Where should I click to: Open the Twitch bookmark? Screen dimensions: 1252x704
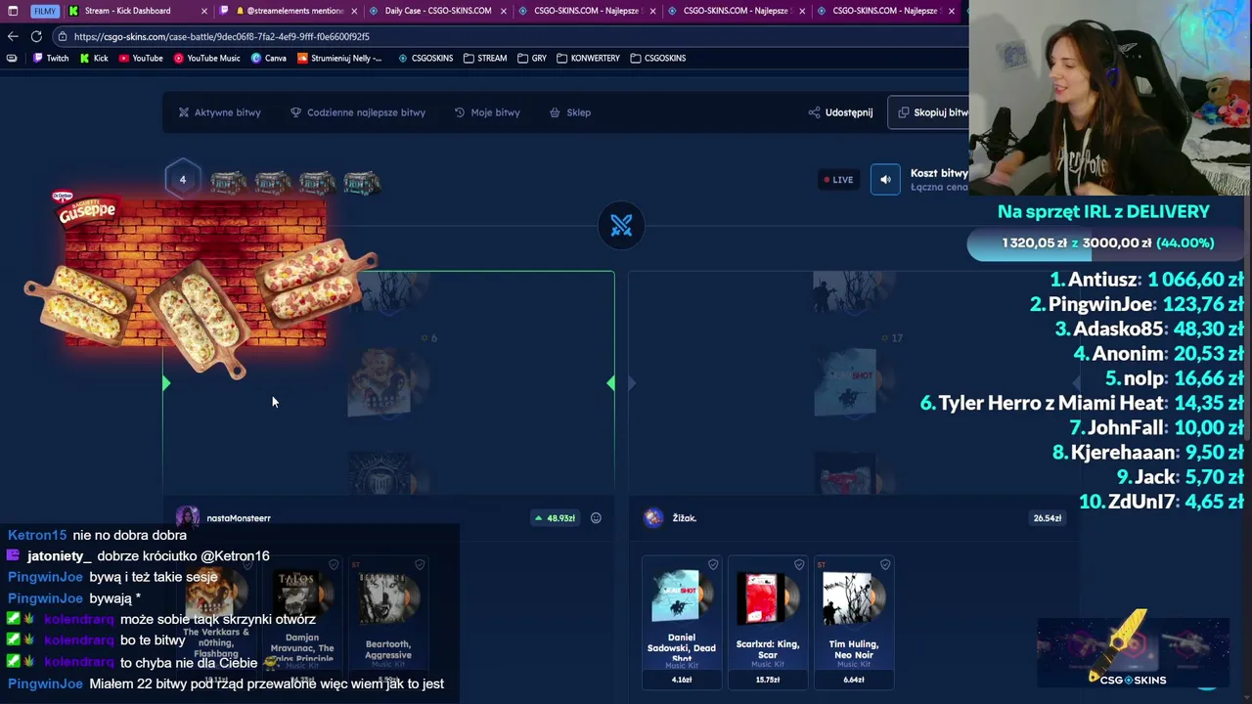[x=51, y=58]
